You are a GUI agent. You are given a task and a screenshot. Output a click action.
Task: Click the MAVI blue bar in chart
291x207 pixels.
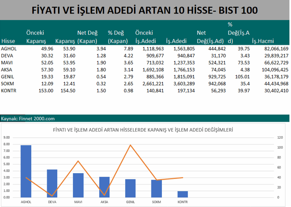click(78, 185)
